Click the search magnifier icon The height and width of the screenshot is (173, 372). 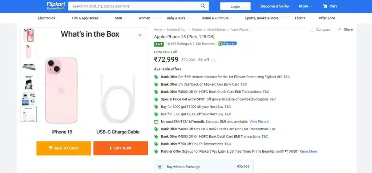pyautogui.click(x=203, y=6)
